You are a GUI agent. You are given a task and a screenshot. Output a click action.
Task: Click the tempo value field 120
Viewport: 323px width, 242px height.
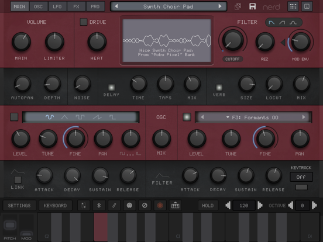(x=244, y=205)
